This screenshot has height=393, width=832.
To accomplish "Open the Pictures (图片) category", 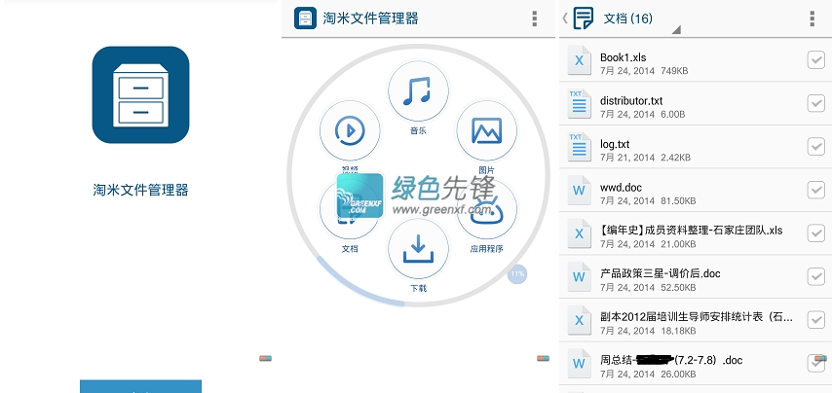I will click(x=486, y=130).
